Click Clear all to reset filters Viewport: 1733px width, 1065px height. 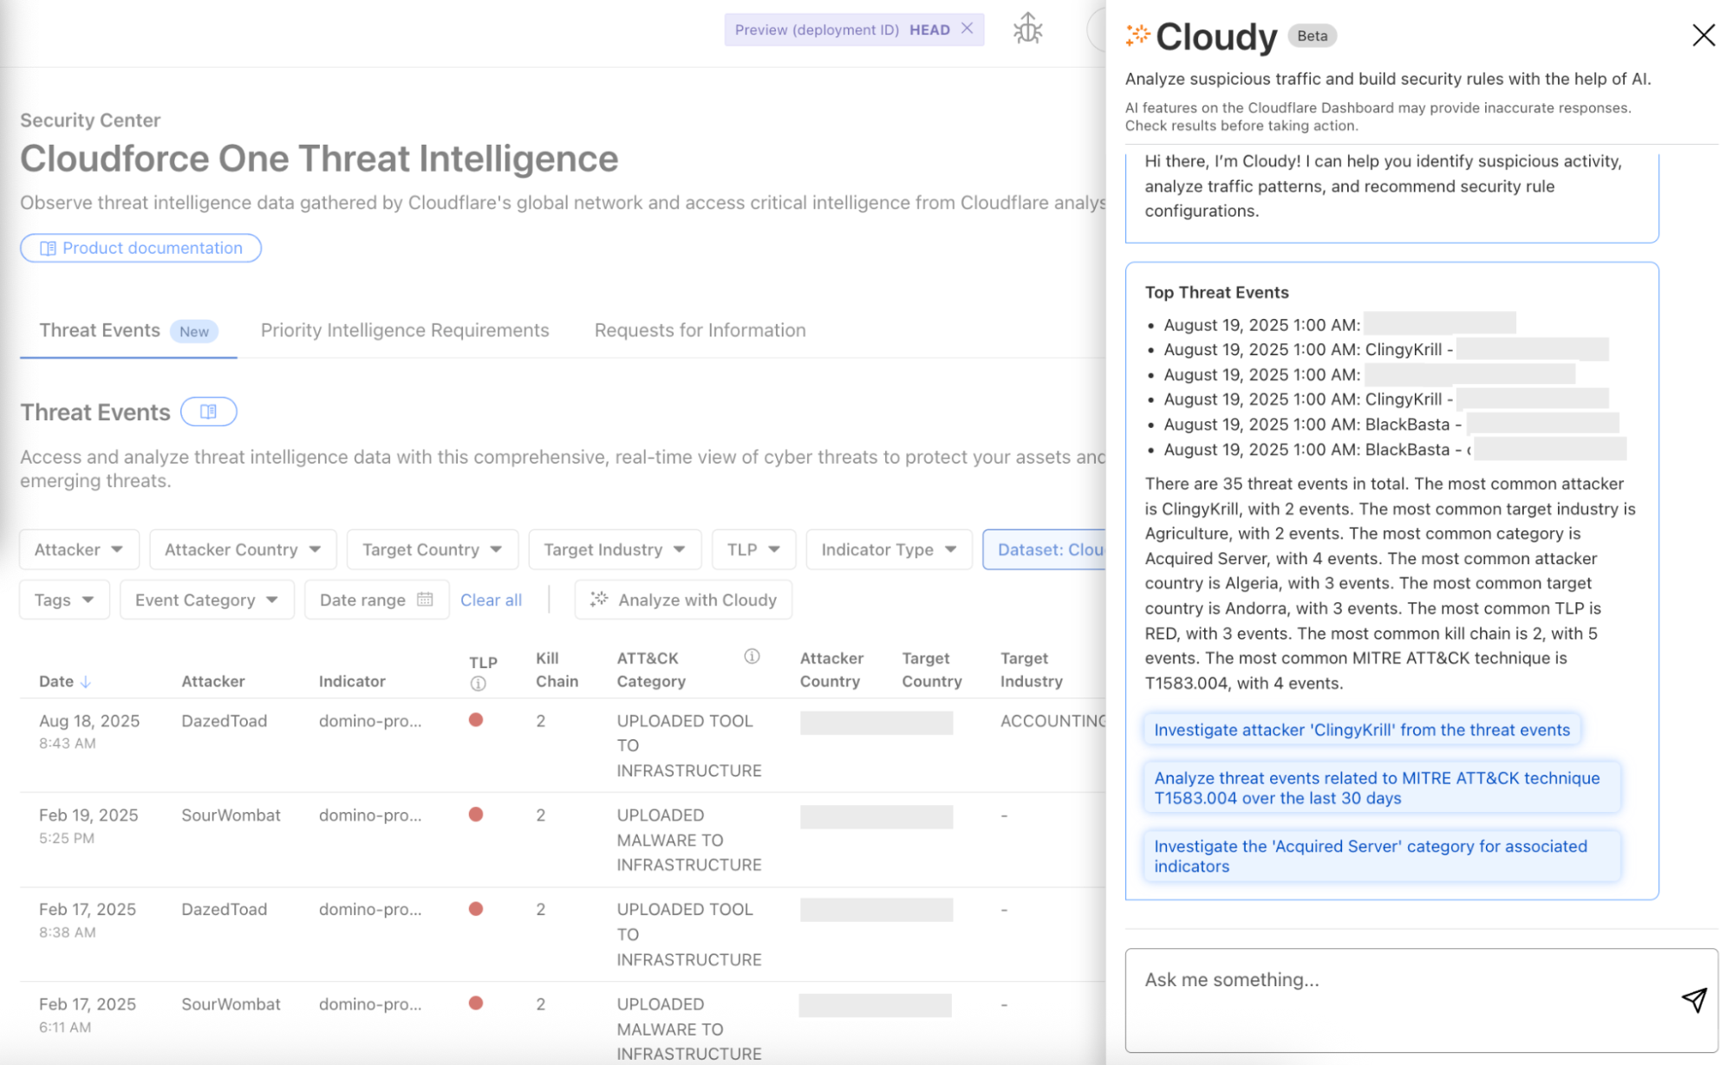pos(491,599)
